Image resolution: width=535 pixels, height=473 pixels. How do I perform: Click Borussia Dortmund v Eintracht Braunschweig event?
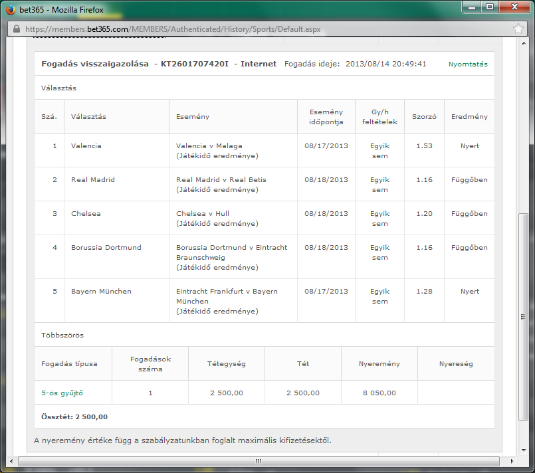232,252
